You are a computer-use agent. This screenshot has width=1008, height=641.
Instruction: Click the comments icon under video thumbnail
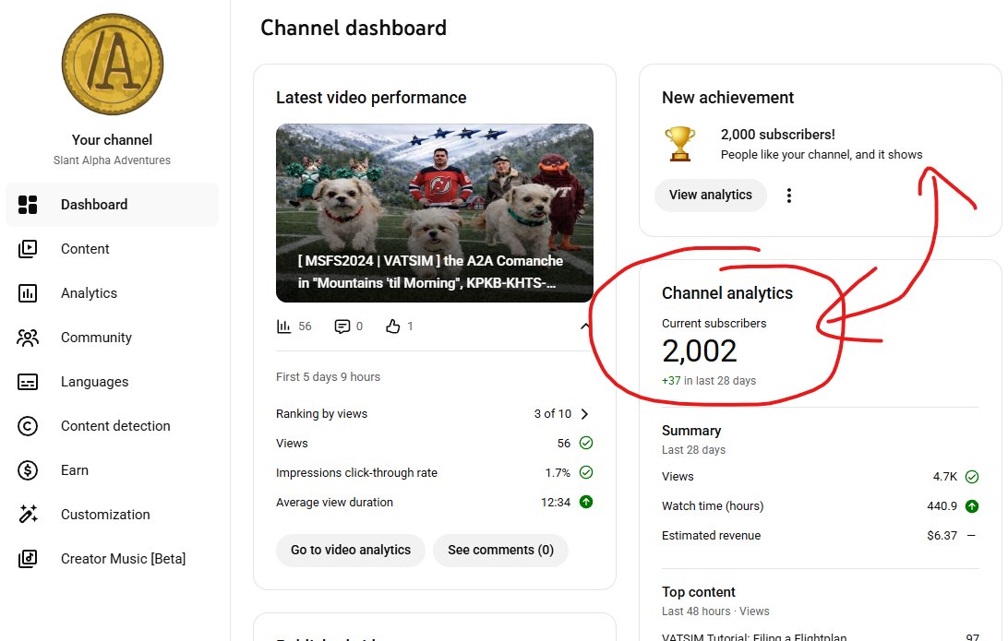click(x=342, y=326)
